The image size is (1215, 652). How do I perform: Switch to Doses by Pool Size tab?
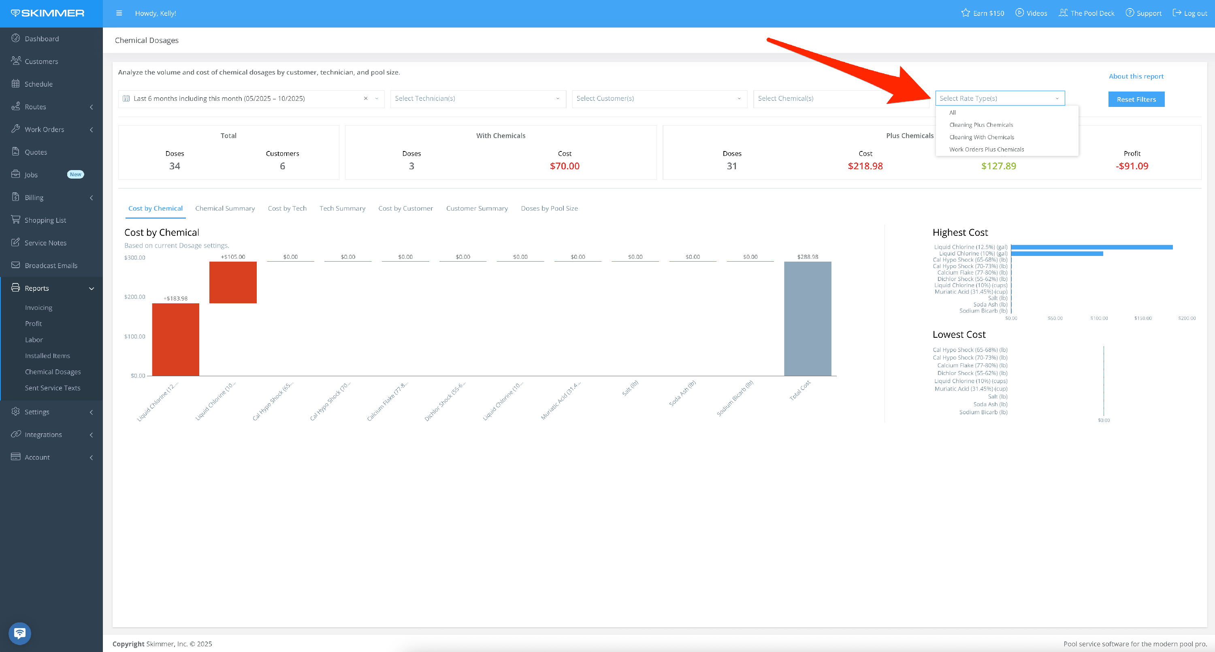549,209
